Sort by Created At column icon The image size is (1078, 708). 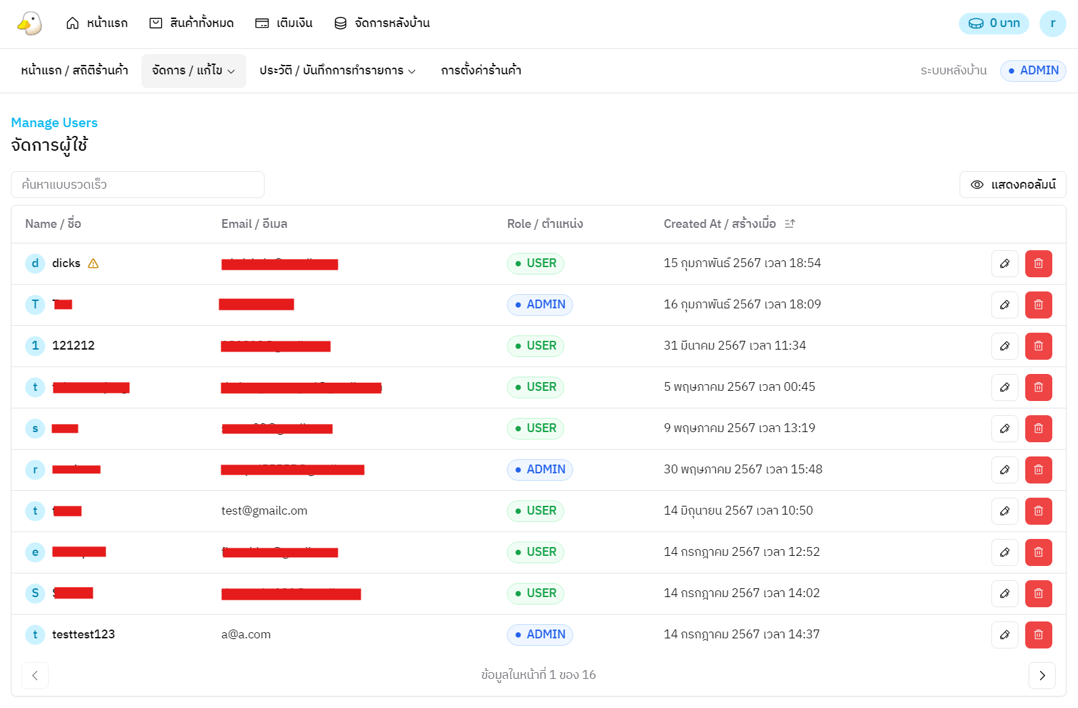click(790, 224)
